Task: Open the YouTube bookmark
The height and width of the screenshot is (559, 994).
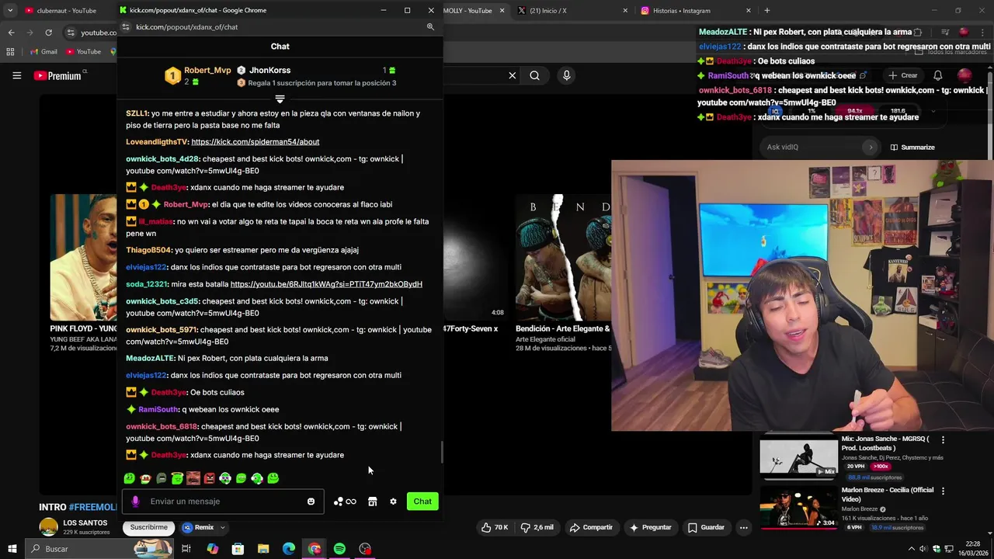Action: tap(84, 52)
